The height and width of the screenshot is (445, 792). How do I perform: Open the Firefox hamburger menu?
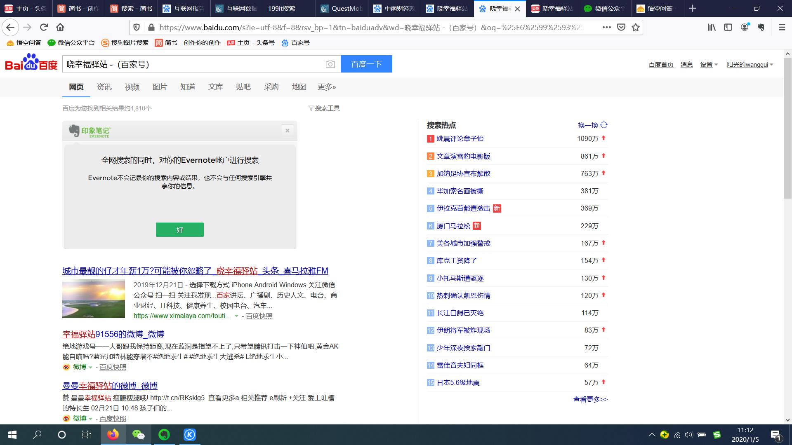[782, 27]
